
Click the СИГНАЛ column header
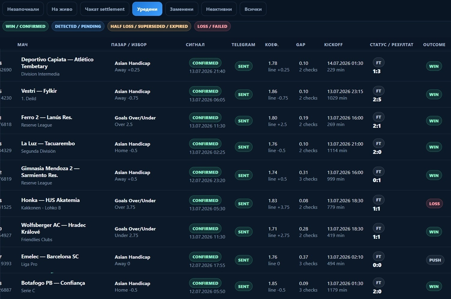[195, 45]
